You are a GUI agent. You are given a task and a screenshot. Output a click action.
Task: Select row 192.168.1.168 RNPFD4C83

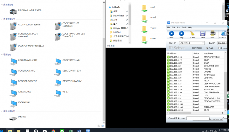point(195,107)
